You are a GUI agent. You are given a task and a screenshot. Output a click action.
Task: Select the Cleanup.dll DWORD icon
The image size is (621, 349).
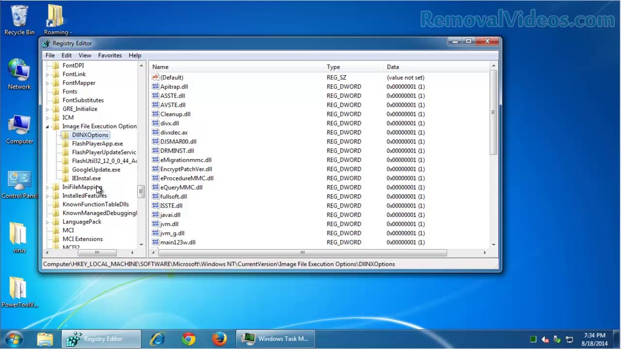point(155,114)
